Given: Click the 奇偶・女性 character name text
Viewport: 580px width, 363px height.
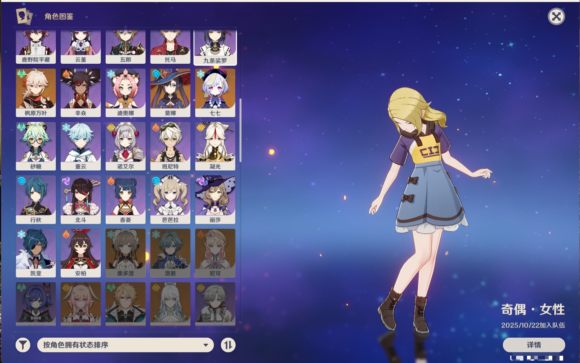Looking at the screenshot, I should coord(533,309).
